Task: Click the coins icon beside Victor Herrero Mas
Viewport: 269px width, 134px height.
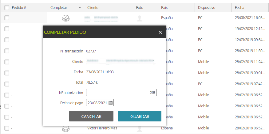Action: click(66, 129)
